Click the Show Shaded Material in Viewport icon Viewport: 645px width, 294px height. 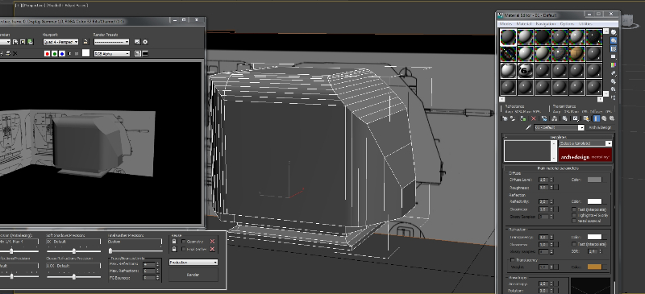(x=586, y=118)
